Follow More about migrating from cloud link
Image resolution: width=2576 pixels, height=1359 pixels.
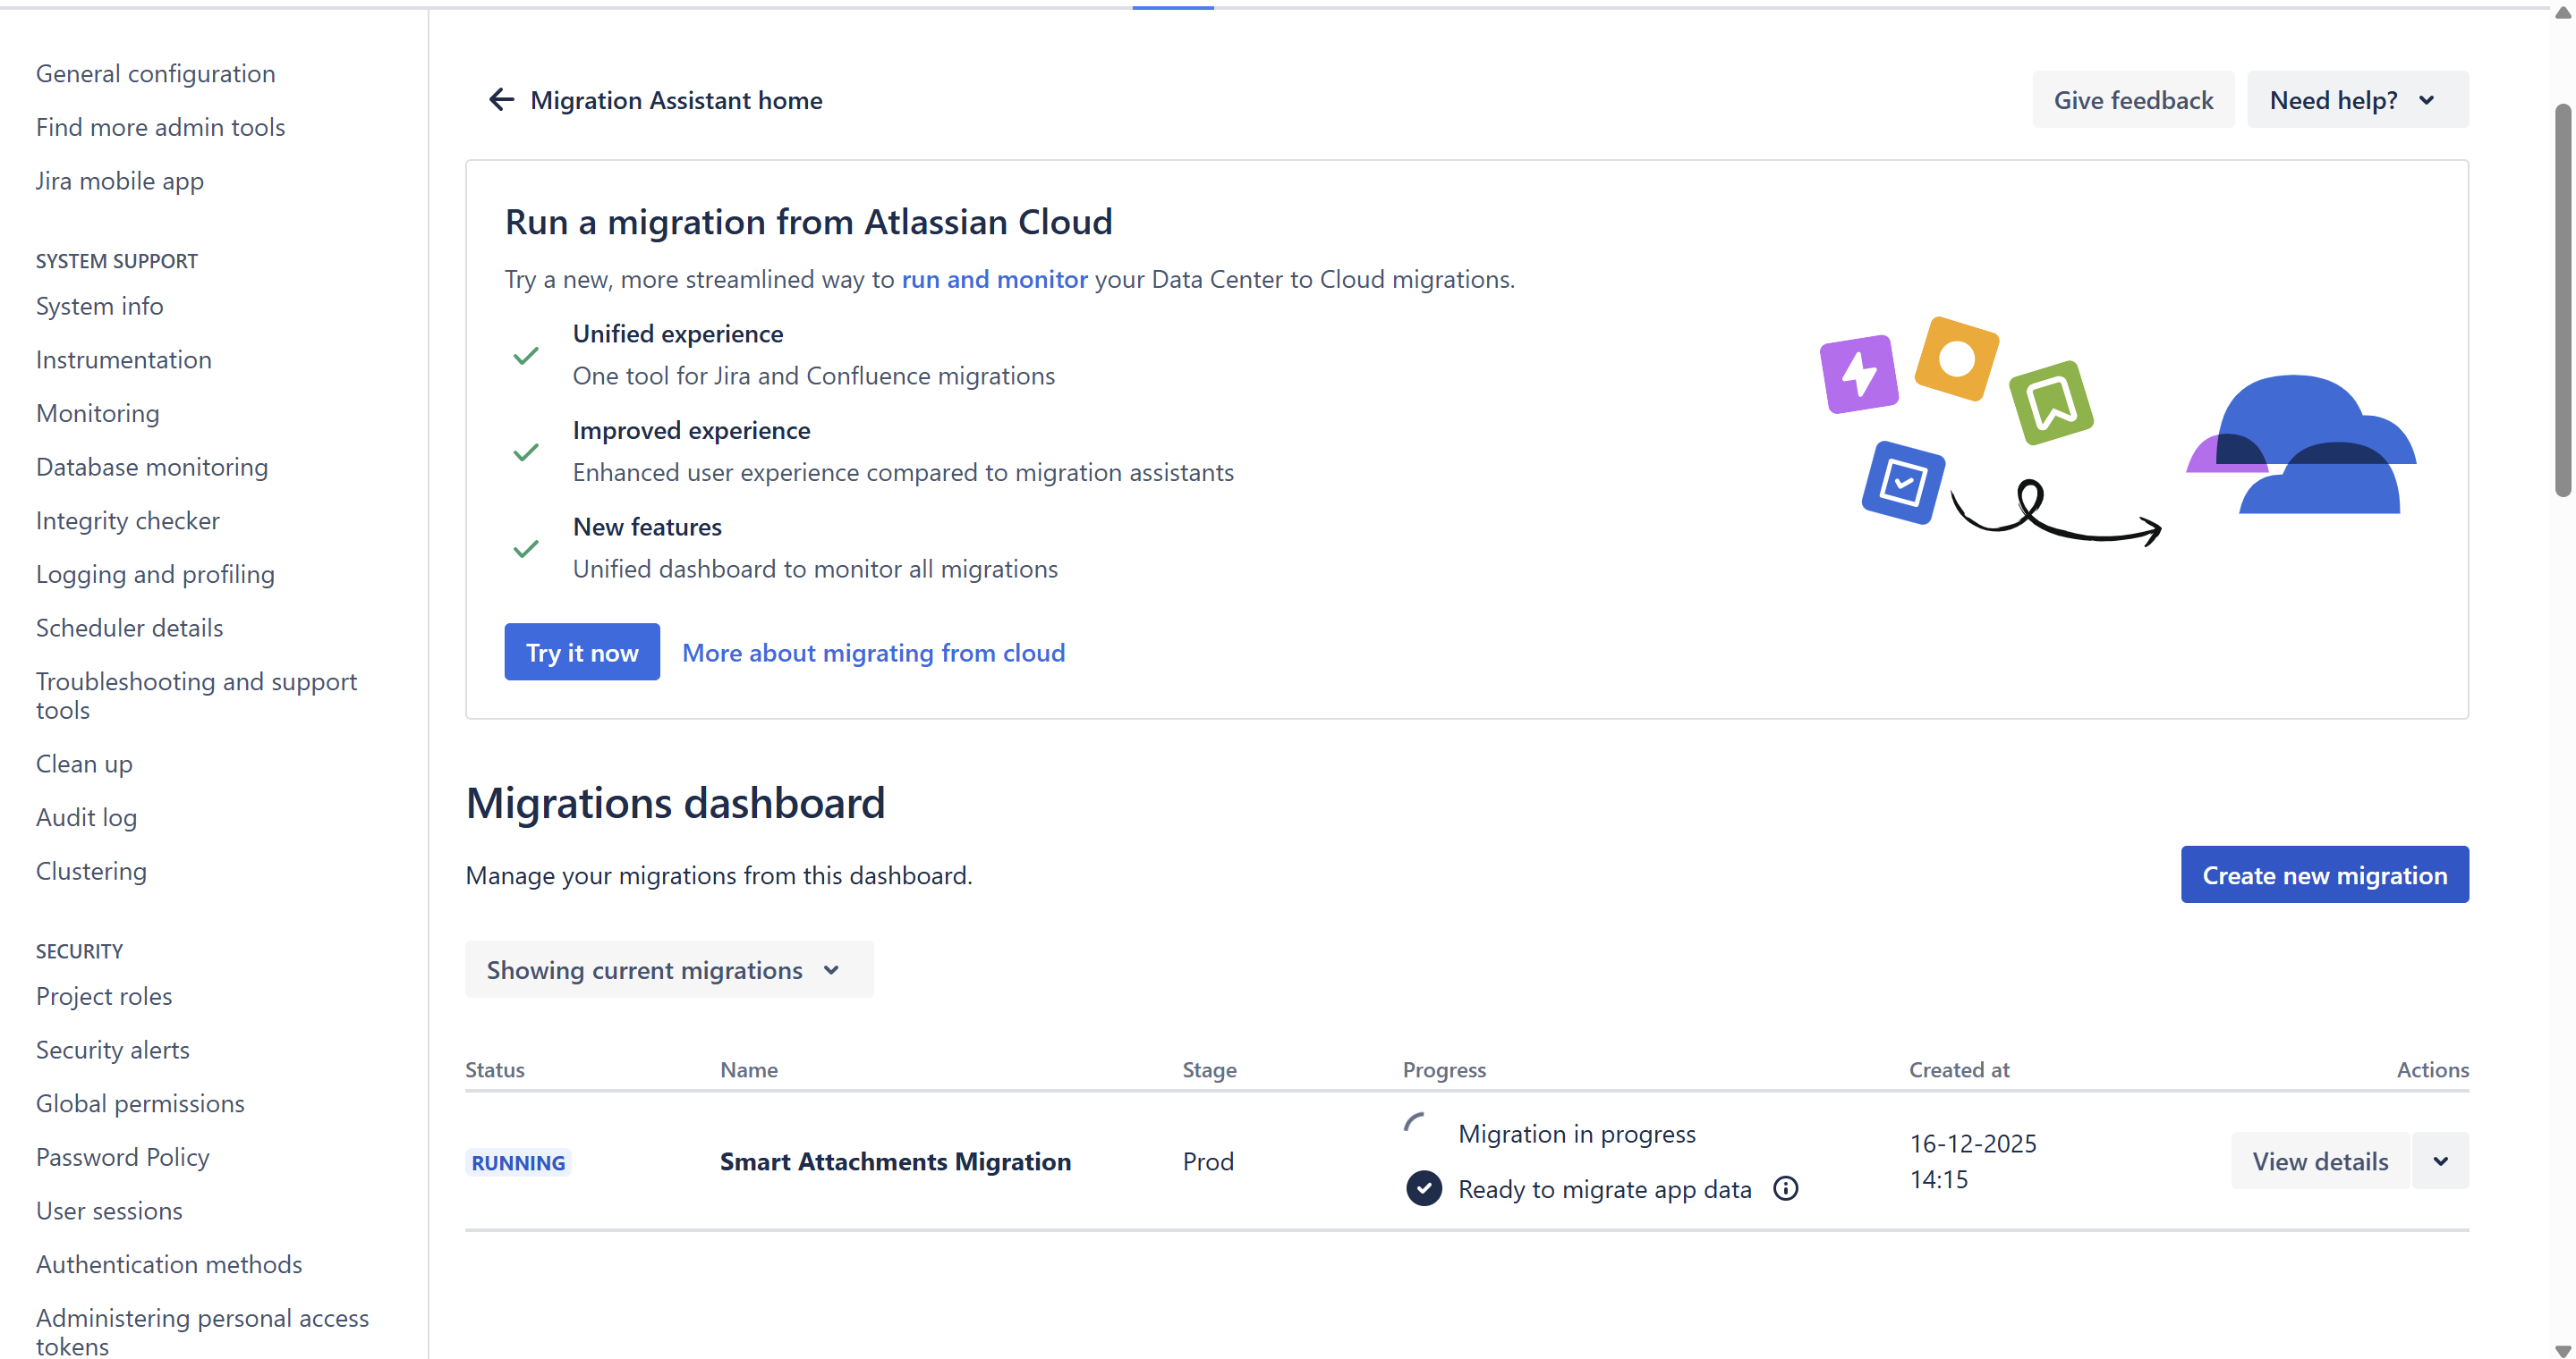coord(873,653)
